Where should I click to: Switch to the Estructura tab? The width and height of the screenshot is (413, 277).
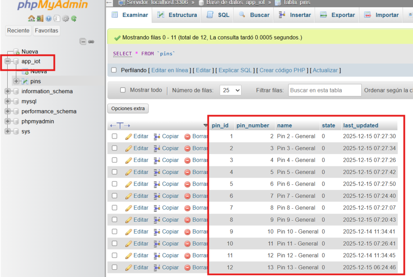tap(177, 15)
